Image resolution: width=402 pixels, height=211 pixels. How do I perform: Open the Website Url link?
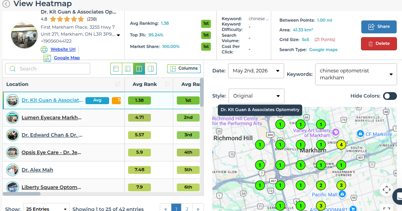(x=63, y=49)
